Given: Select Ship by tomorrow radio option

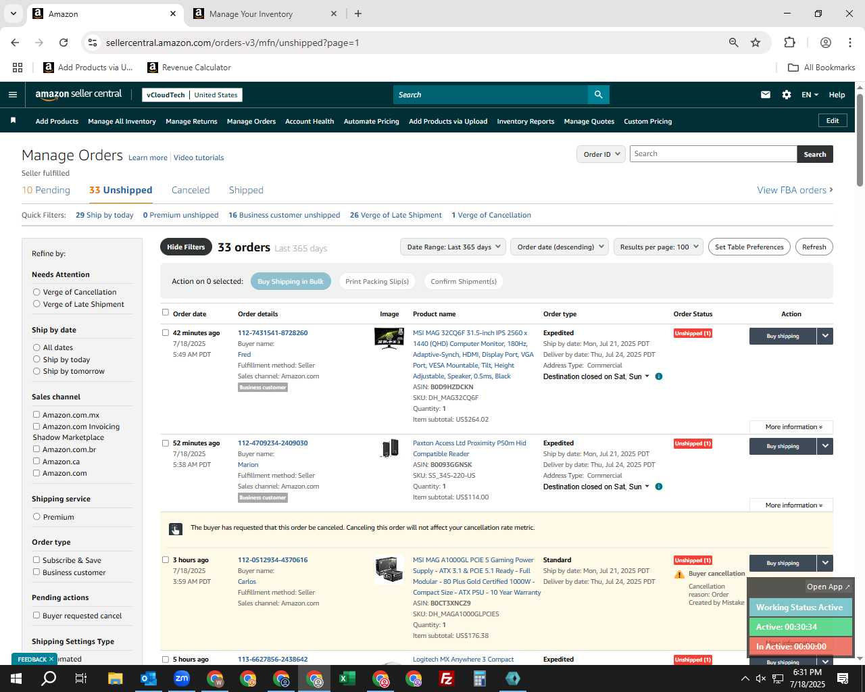Looking at the screenshot, I should point(36,371).
